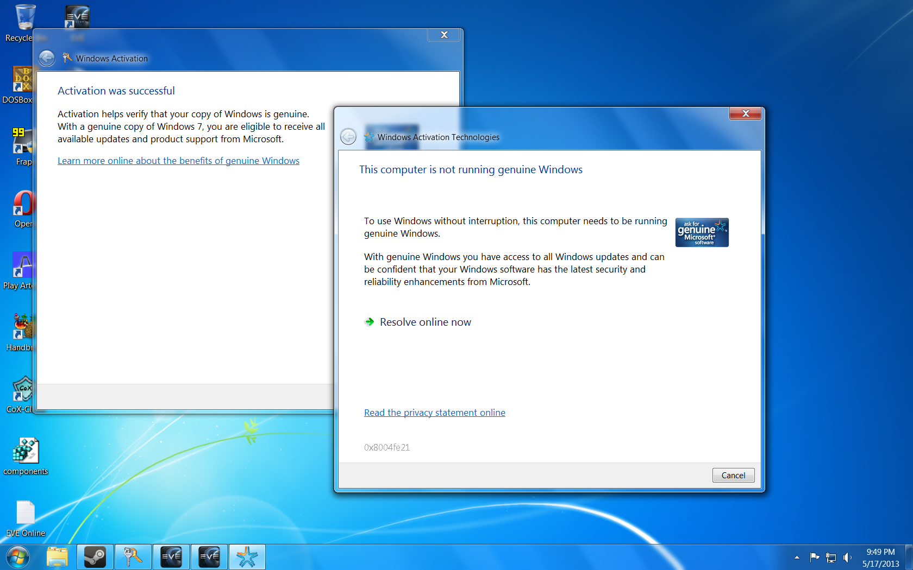Image resolution: width=913 pixels, height=570 pixels.
Task: Select the genuine star taskbar button
Action: pos(247,557)
